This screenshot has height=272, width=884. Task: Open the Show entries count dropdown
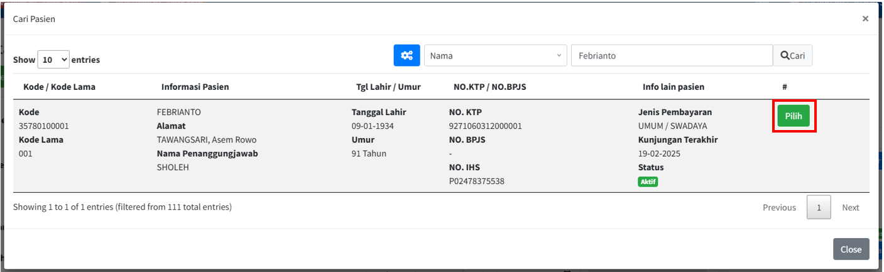[x=53, y=60]
